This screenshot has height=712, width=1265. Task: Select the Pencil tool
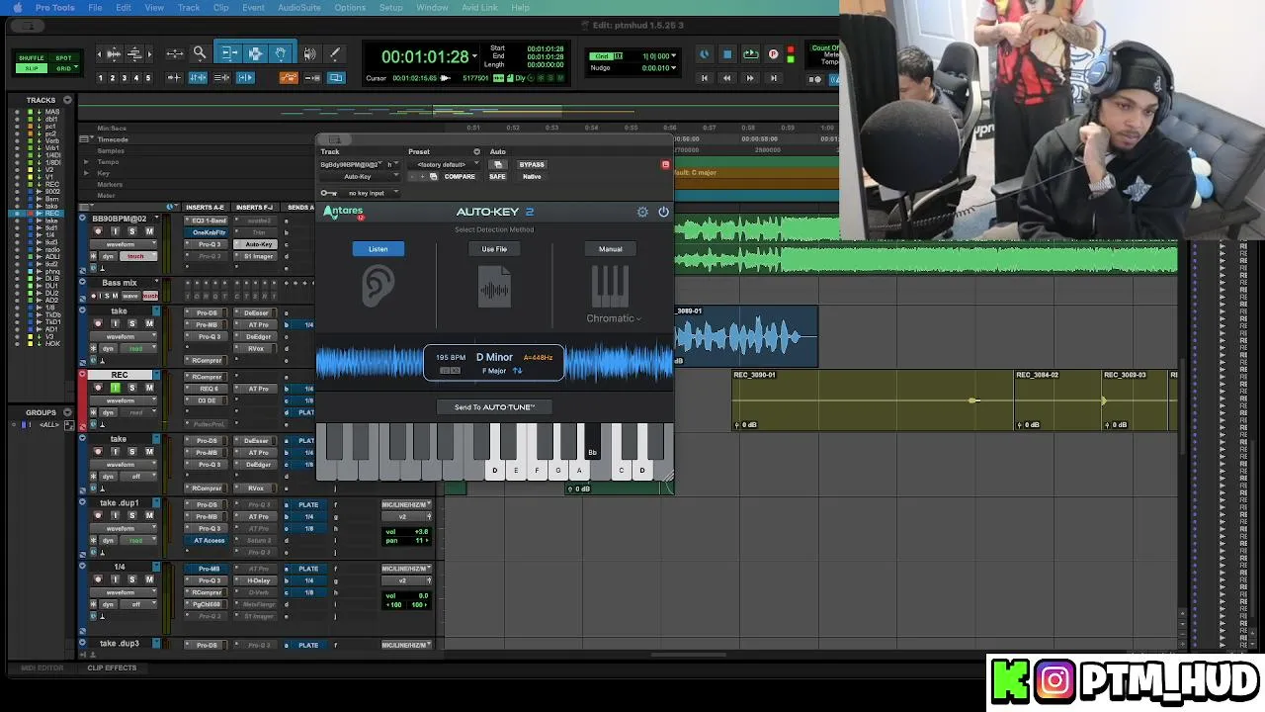tap(334, 54)
